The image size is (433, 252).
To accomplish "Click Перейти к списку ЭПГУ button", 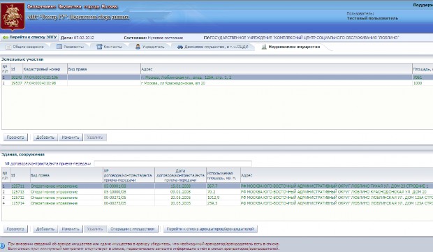I will [29, 37].
